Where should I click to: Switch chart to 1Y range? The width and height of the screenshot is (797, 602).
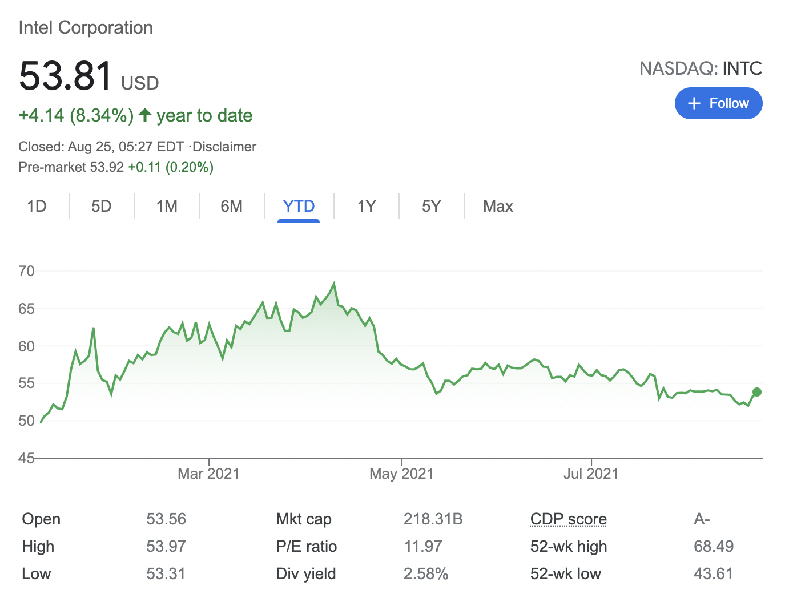pyautogui.click(x=367, y=206)
